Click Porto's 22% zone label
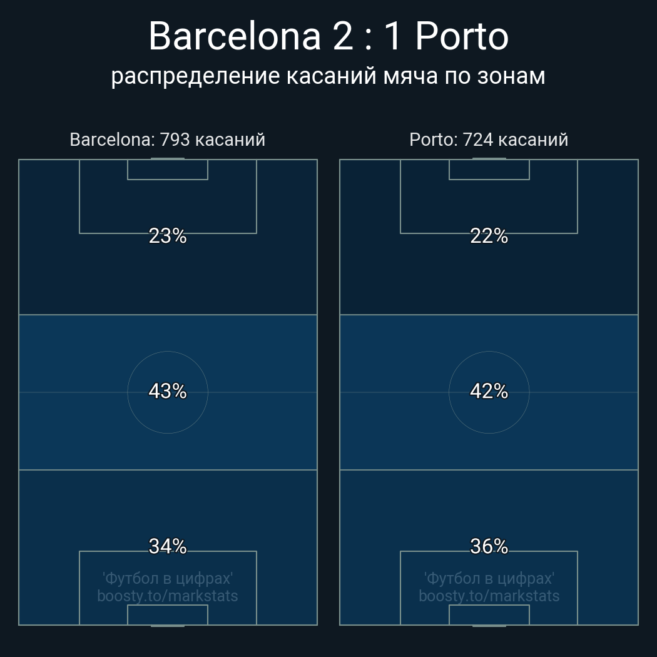657x657 pixels. pyautogui.click(x=489, y=236)
